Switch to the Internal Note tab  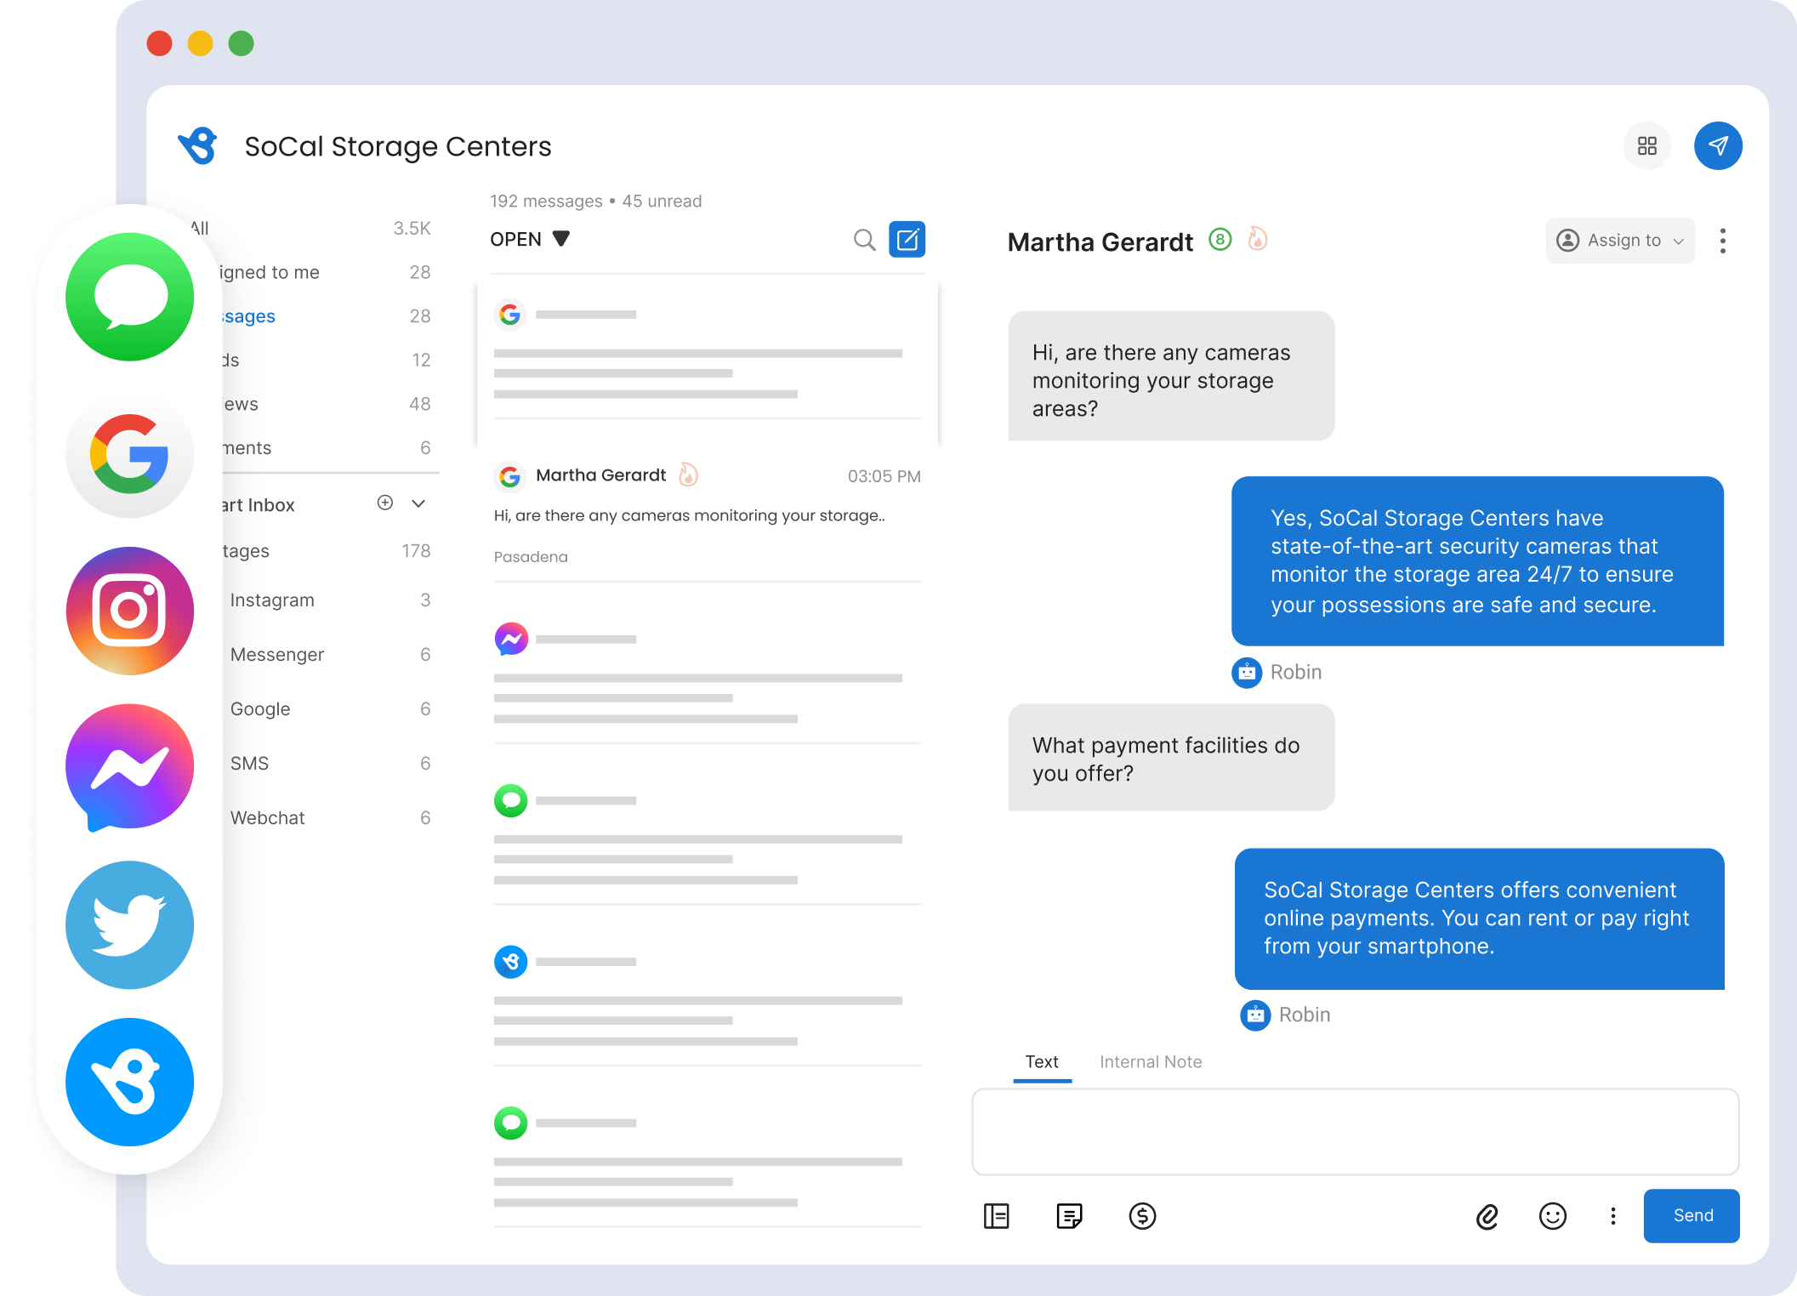1150,1061
